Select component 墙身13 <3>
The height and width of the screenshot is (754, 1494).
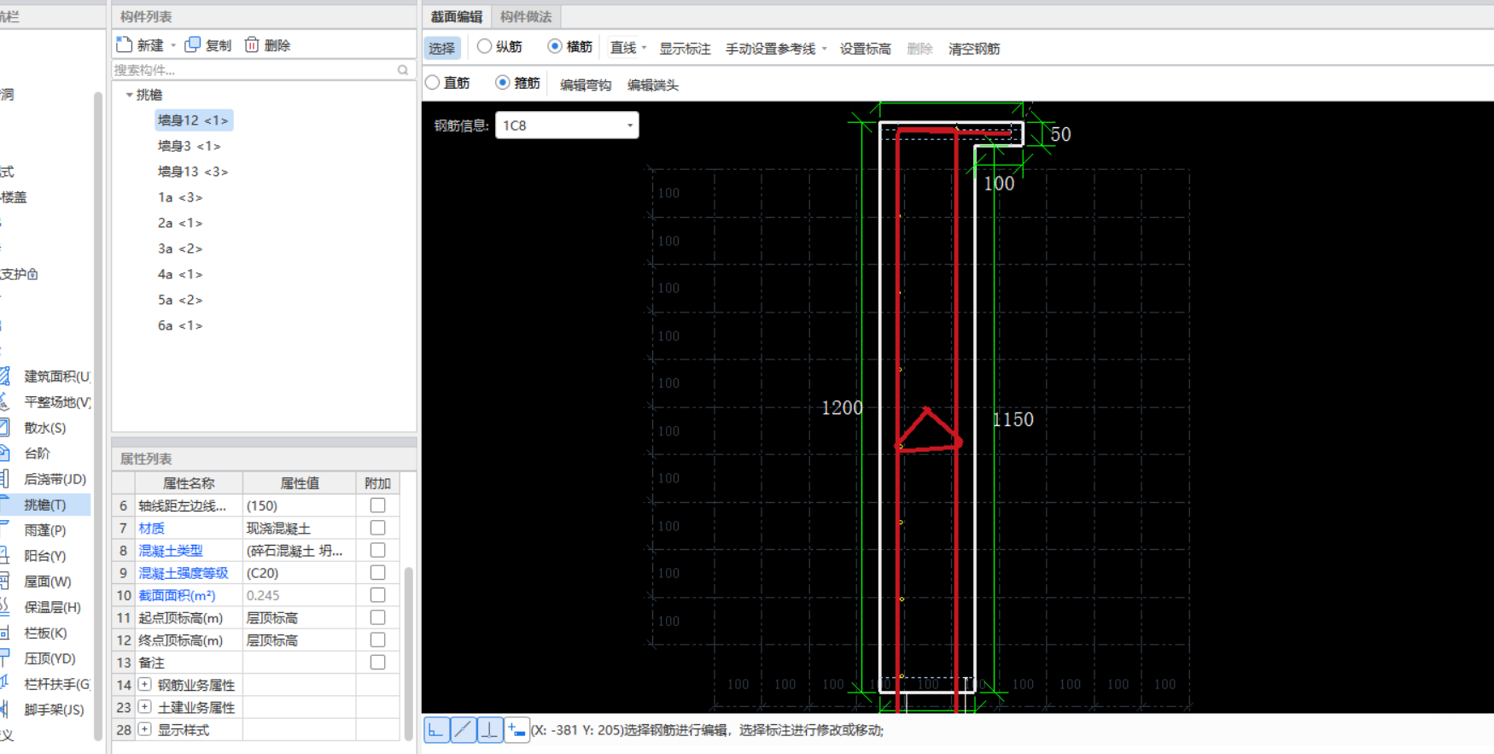193,172
